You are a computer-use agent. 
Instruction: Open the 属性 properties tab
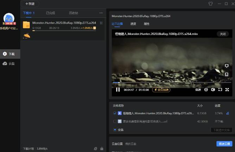click(x=147, y=24)
